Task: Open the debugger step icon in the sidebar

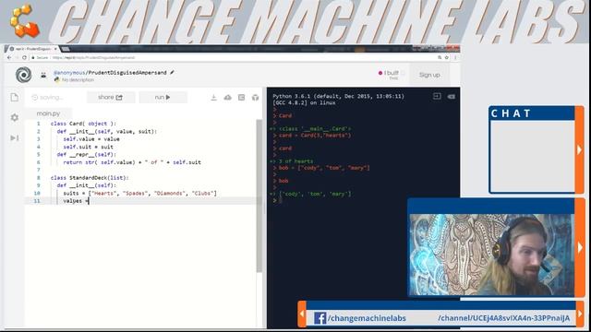Action: [15, 137]
